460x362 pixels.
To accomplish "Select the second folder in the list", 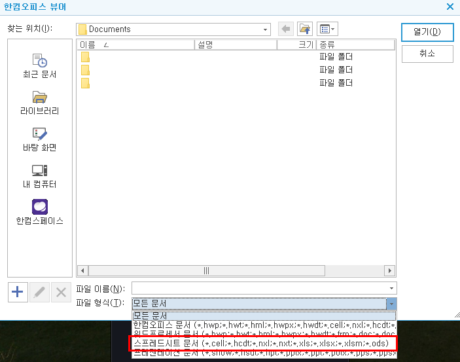I will 85,70.
